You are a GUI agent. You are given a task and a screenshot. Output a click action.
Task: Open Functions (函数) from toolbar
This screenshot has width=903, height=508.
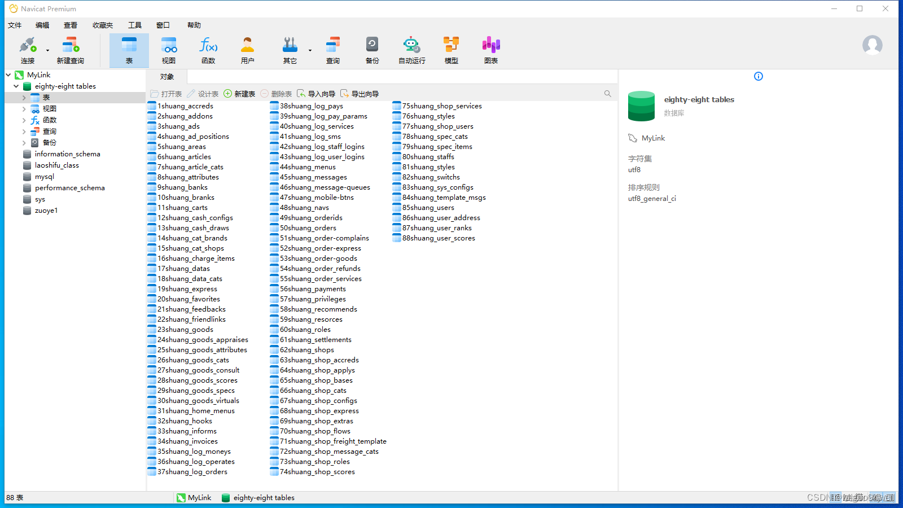coord(208,50)
